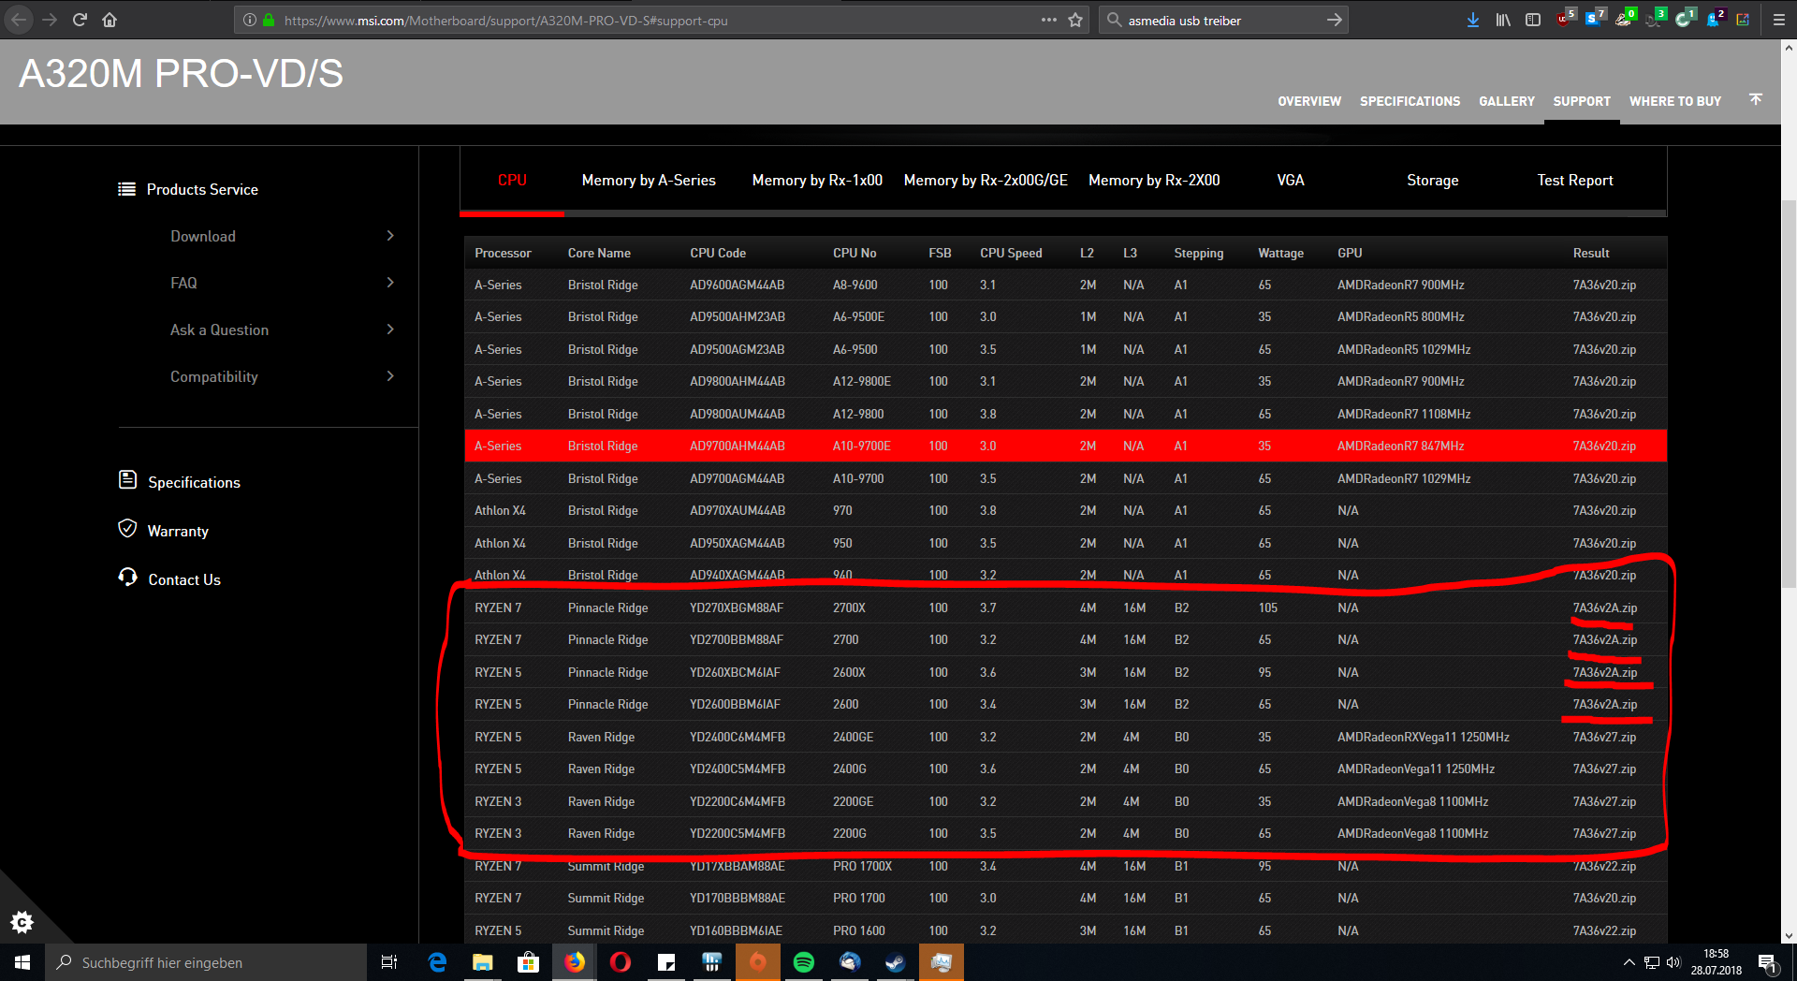This screenshot has width=1797, height=981.
Task: Open the Storage compatibility tab
Action: coord(1433,181)
